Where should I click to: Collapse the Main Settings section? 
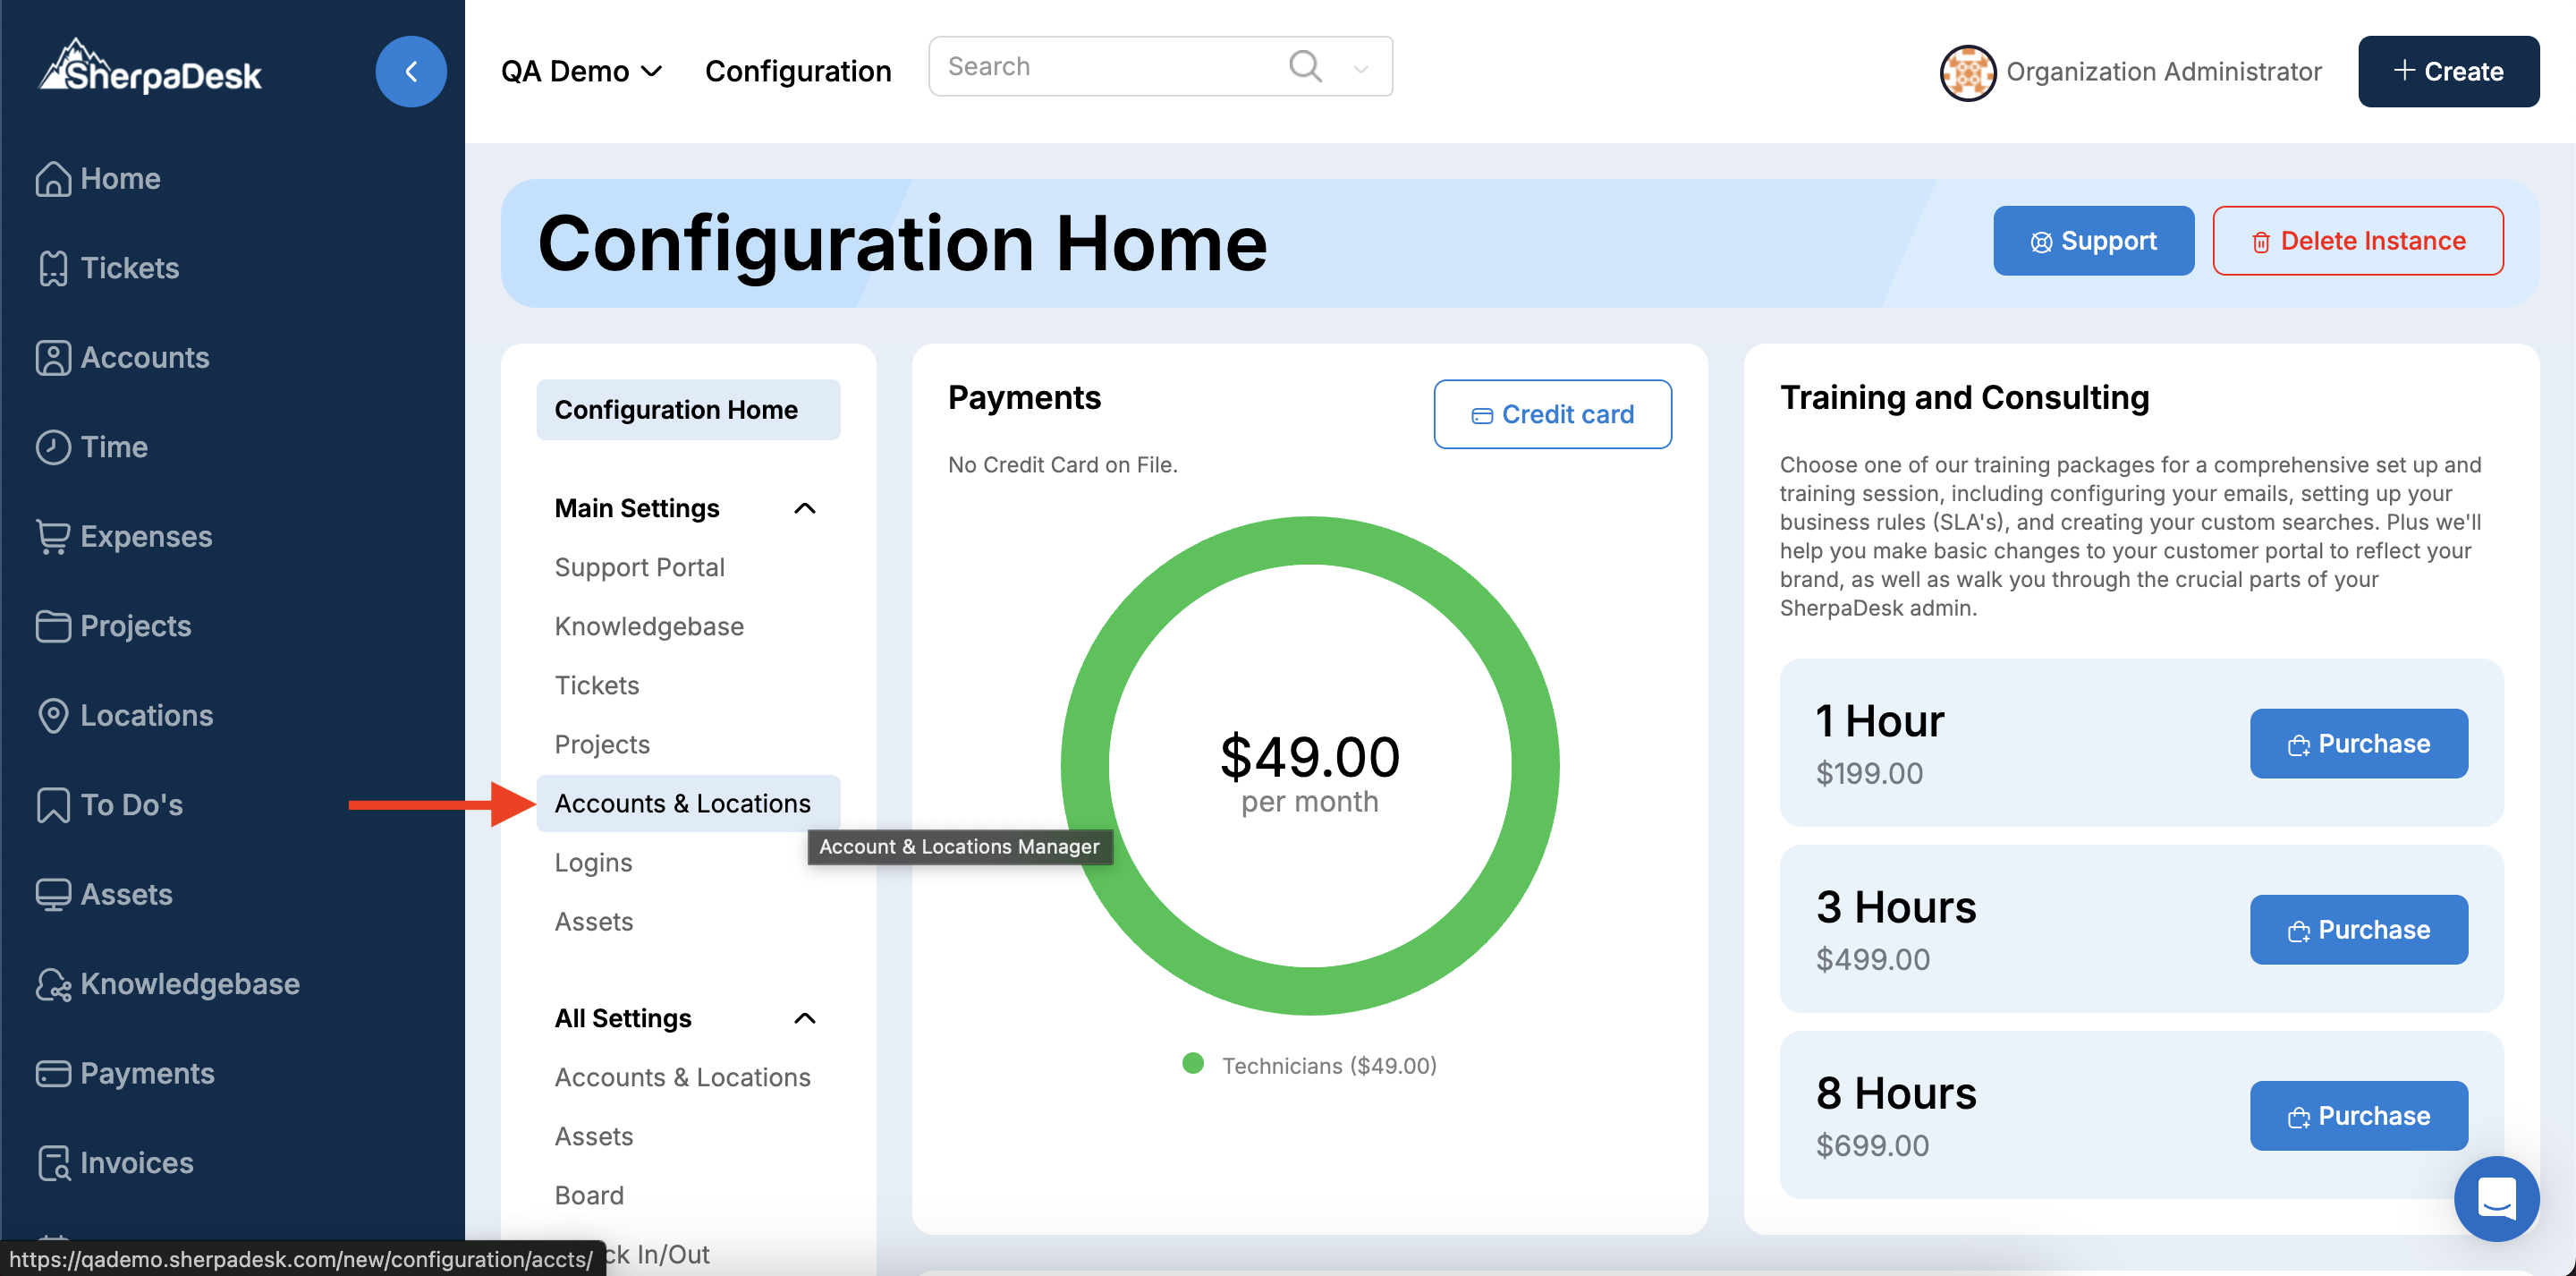point(804,508)
